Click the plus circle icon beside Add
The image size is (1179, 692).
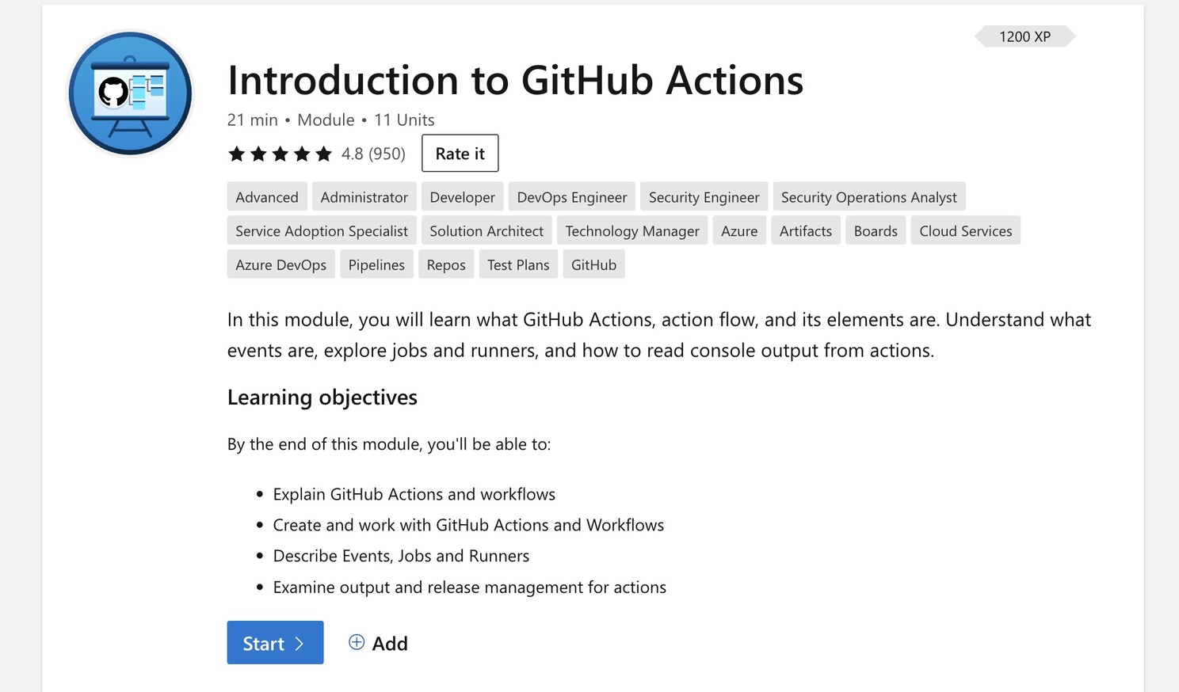[357, 642]
